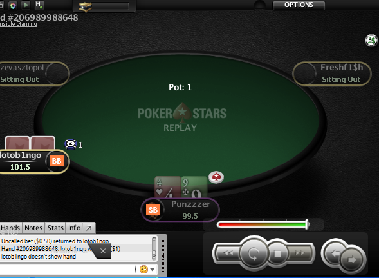
Task: Open the emoji smiley picker in chat
Action: [143, 269]
